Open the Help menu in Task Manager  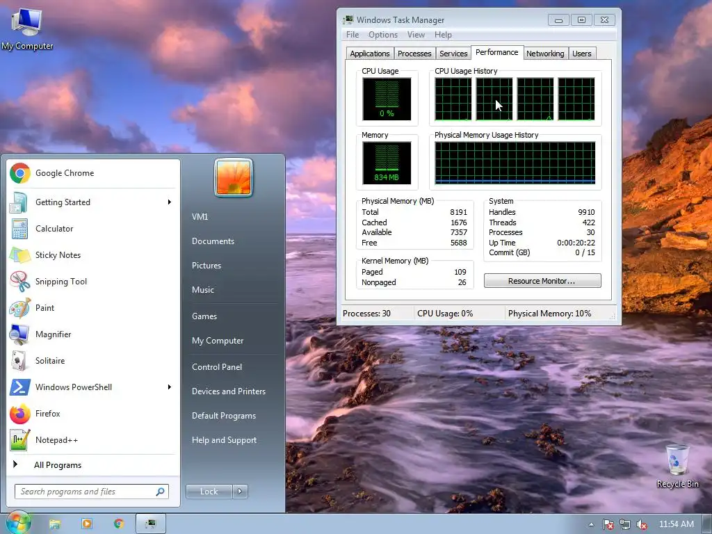(443, 35)
